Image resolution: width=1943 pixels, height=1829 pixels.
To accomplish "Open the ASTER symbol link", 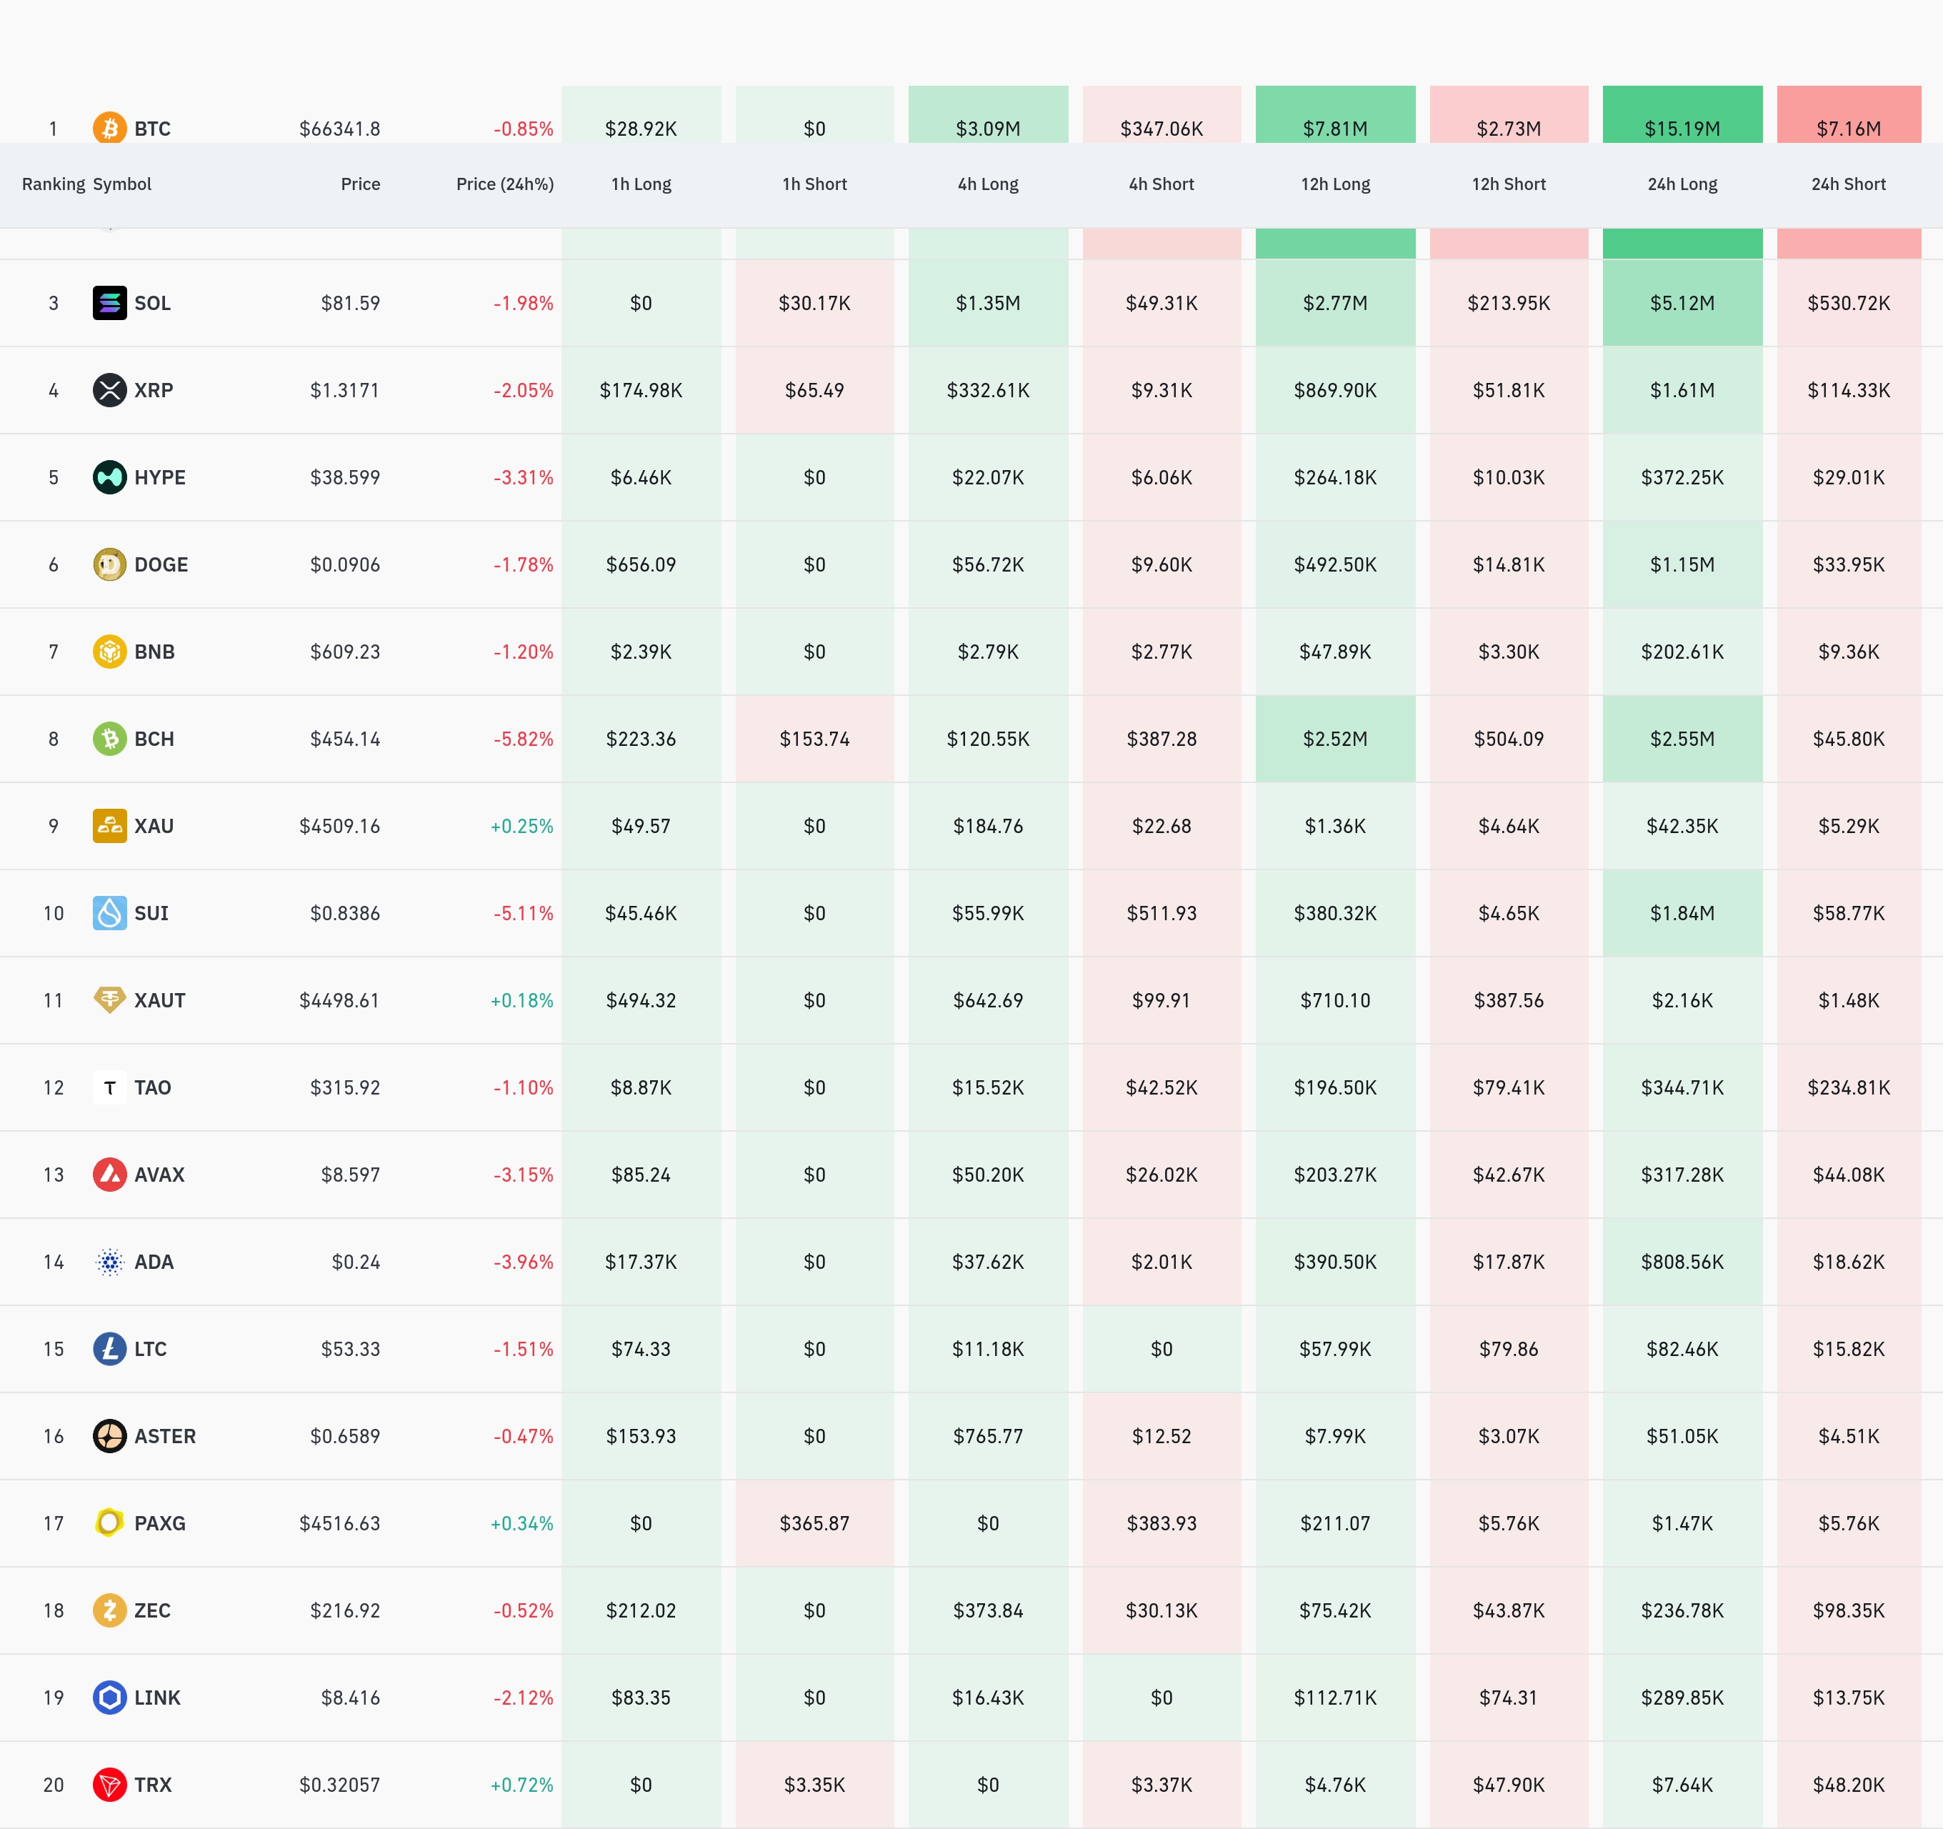I will point(164,1436).
